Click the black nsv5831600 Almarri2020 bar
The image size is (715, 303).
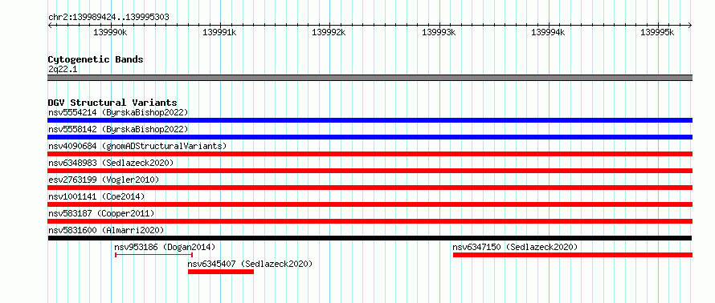(x=370, y=238)
